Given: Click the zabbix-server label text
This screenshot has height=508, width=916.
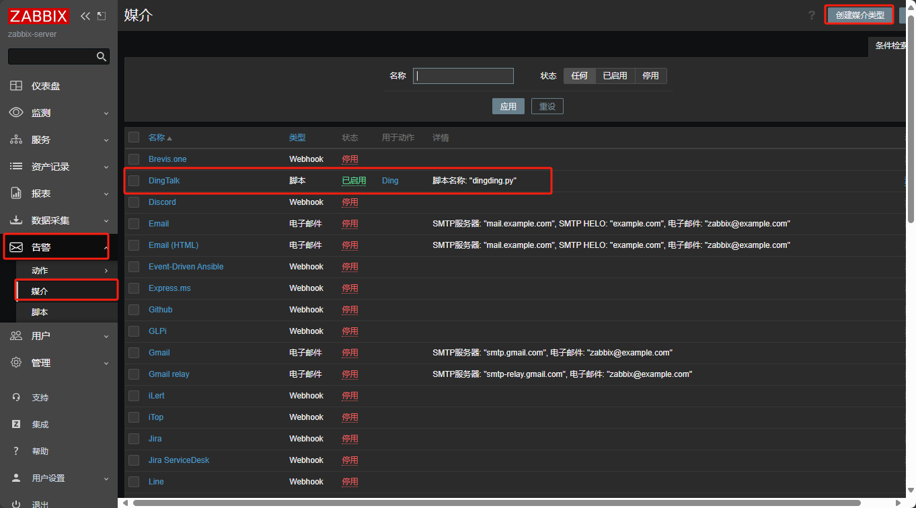Looking at the screenshot, I should click(32, 34).
